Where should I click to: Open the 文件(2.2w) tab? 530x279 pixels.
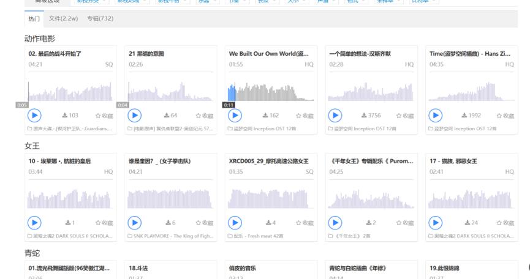point(64,18)
